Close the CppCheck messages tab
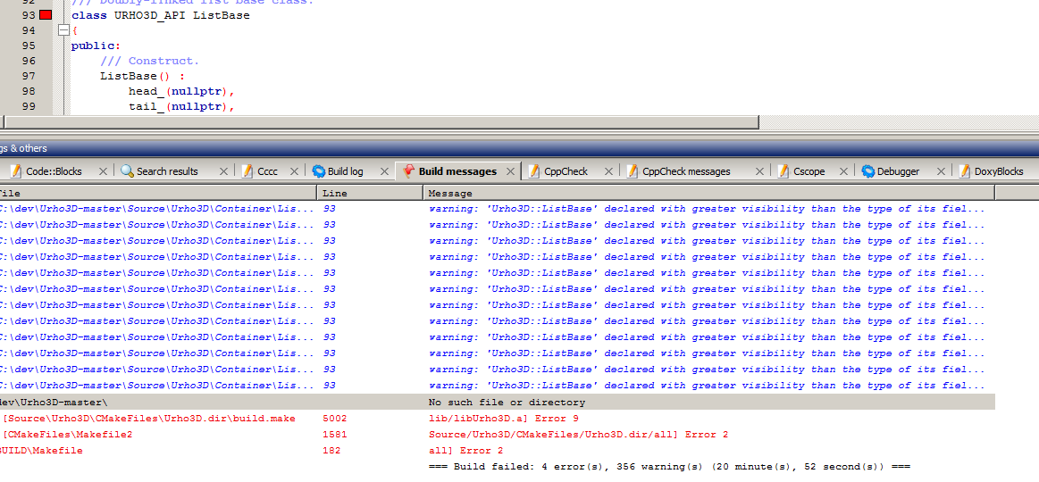 click(760, 171)
